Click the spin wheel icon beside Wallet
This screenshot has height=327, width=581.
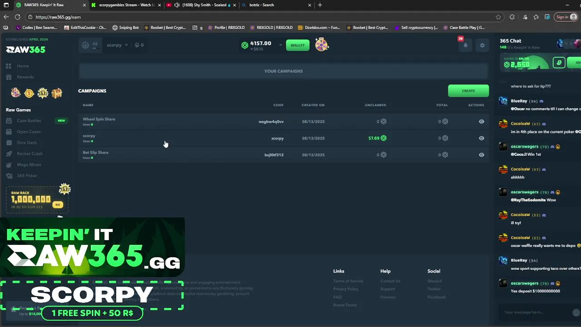pyautogui.click(x=321, y=45)
